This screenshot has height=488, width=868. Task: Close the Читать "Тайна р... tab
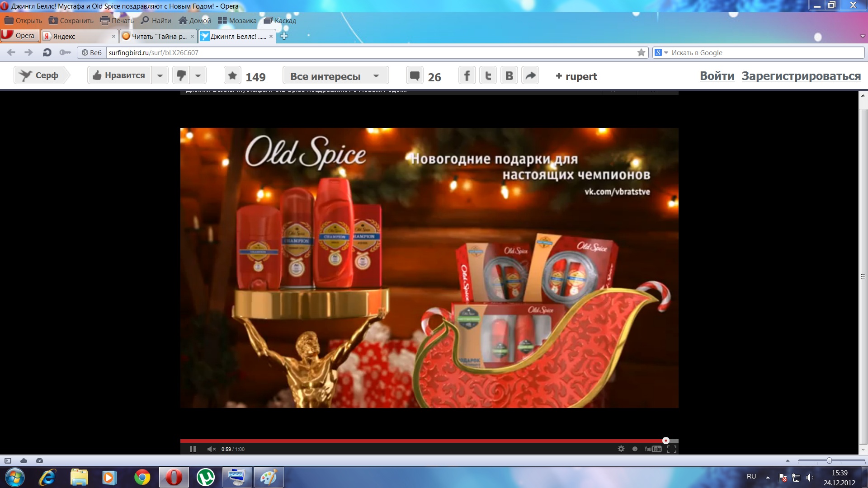(x=192, y=37)
